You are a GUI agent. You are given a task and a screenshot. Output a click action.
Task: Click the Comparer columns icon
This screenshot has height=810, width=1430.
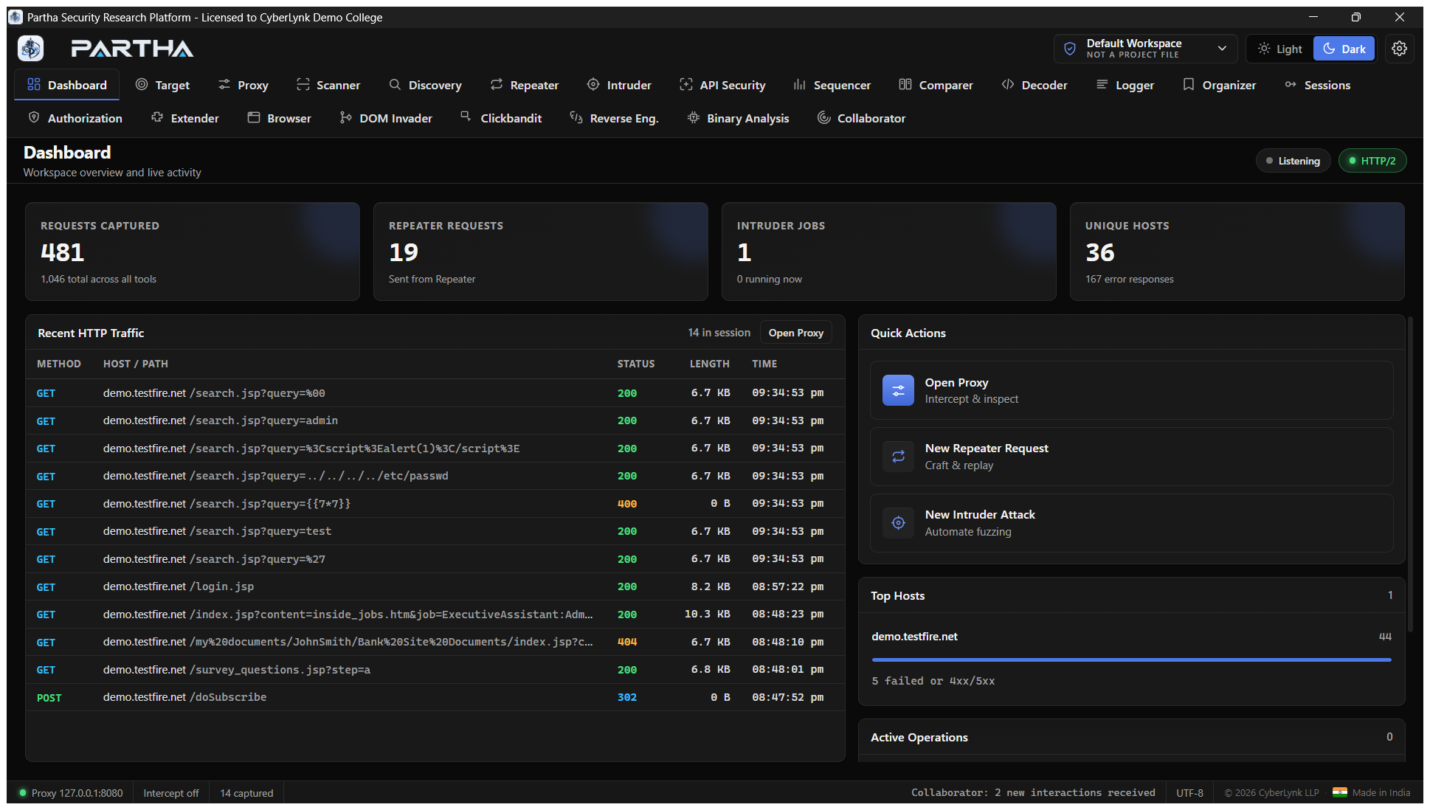(x=905, y=84)
